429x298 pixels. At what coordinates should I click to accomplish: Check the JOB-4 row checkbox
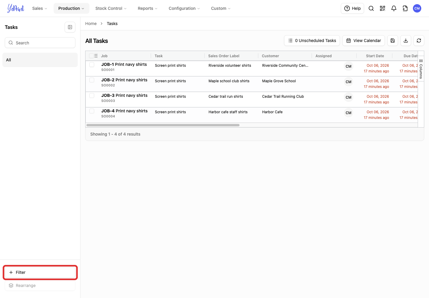92,111
